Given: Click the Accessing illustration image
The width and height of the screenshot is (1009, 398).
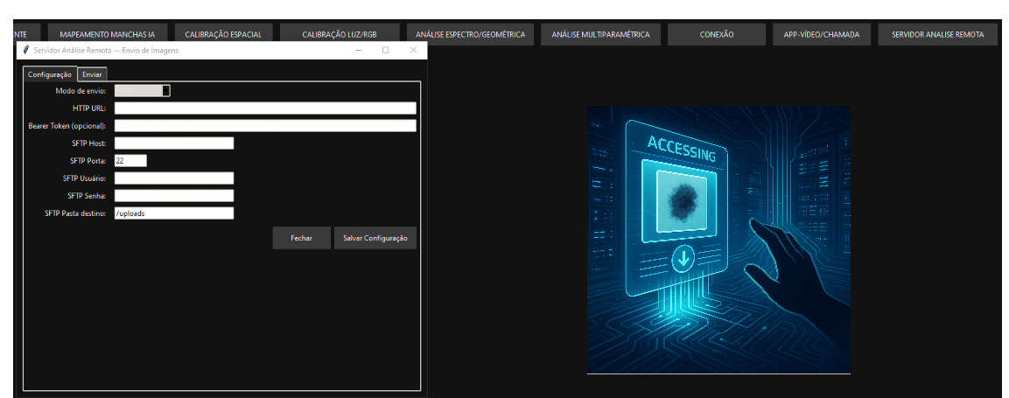Looking at the screenshot, I should pyautogui.click(x=718, y=240).
